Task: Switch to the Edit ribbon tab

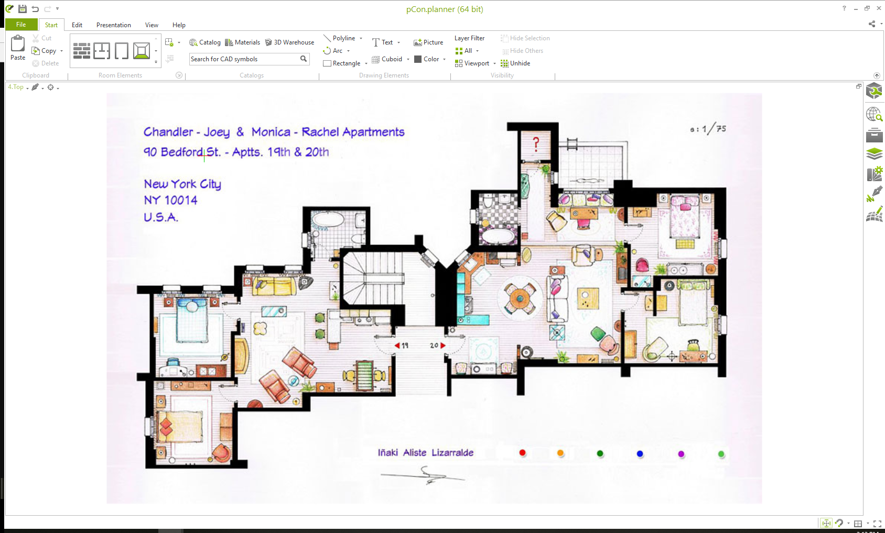Action: coord(77,25)
